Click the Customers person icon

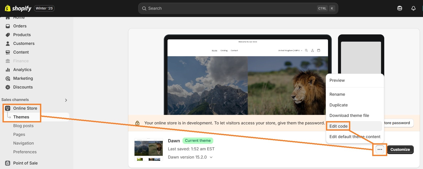[8, 43]
